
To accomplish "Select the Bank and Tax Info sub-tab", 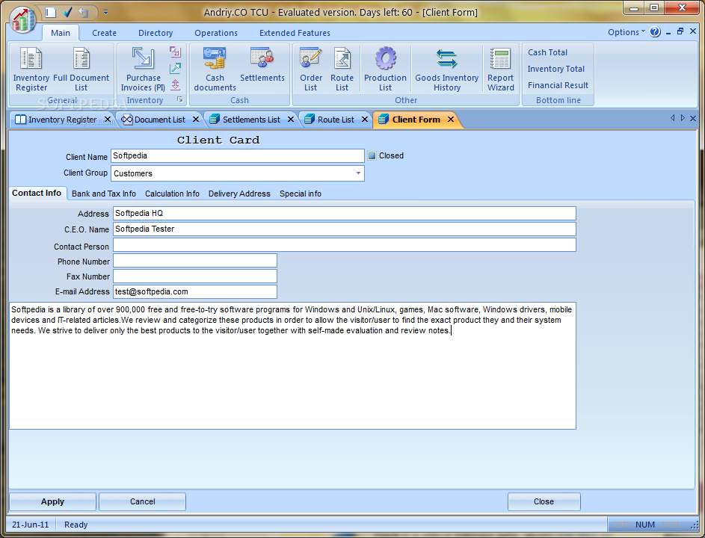I will pos(104,194).
